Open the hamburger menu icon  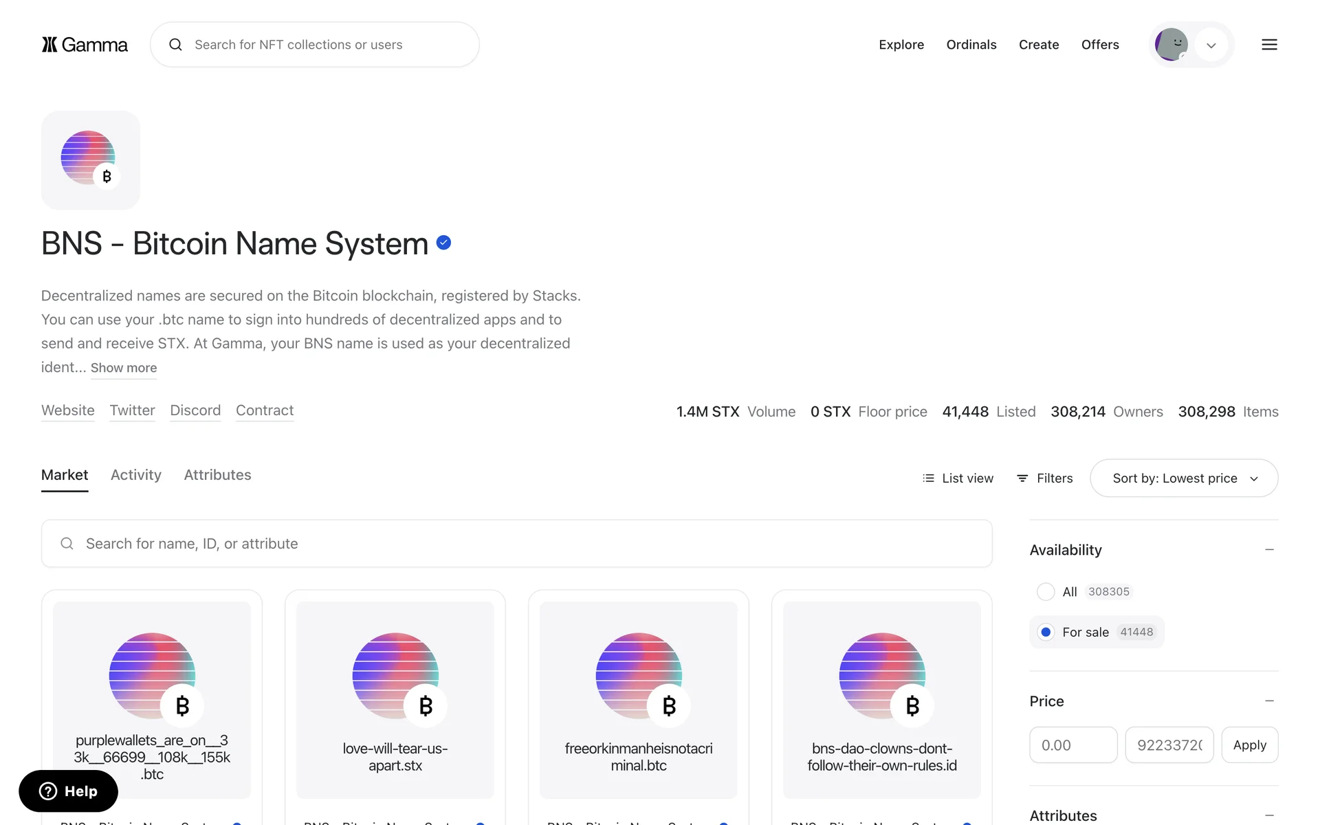click(1269, 45)
